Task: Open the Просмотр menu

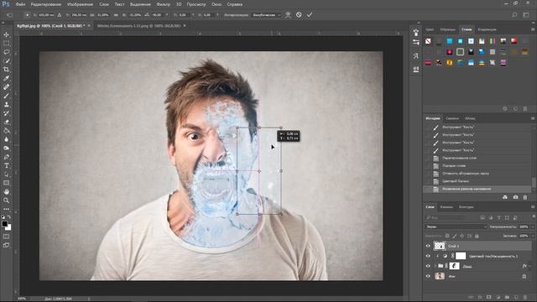Action: tap(196, 4)
